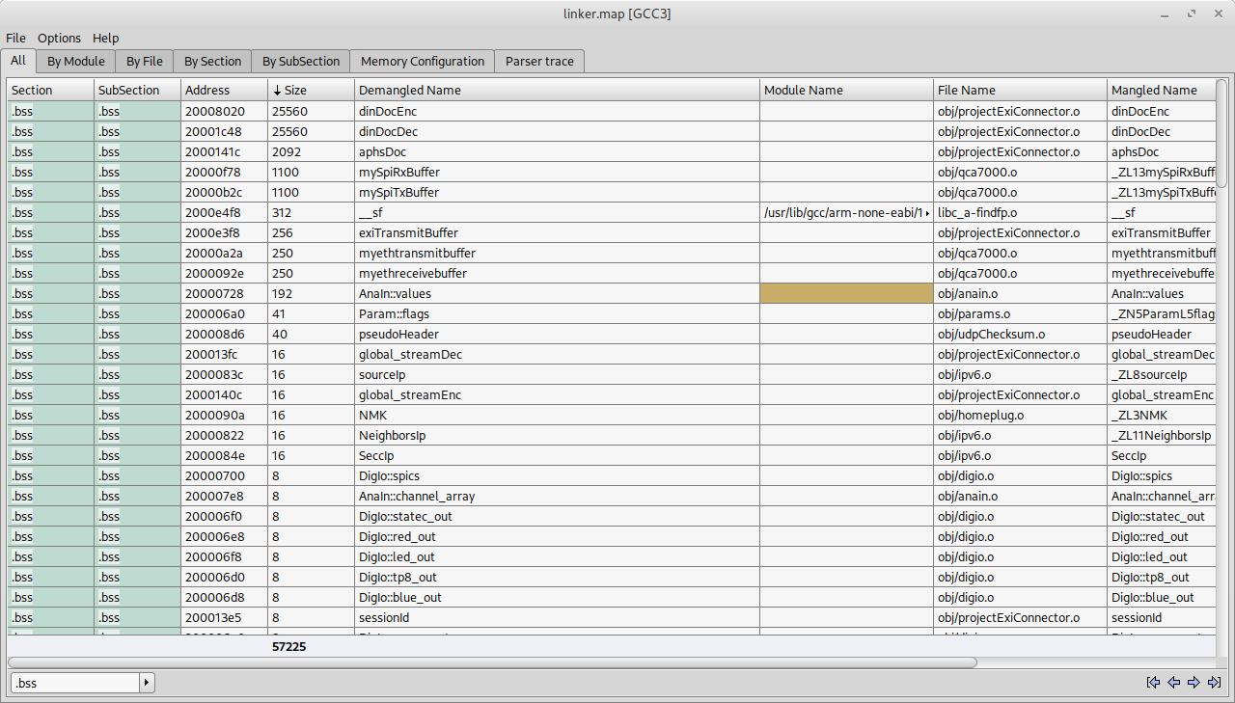Image resolution: width=1235 pixels, height=703 pixels.
Task: Switch to the By SubSection tab
Action: click(x=301, y=62)
